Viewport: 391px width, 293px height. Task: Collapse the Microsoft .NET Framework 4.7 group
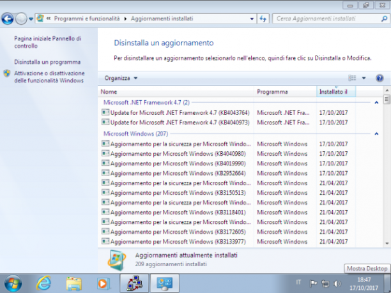pyautogui.click(x=376, y=102)
